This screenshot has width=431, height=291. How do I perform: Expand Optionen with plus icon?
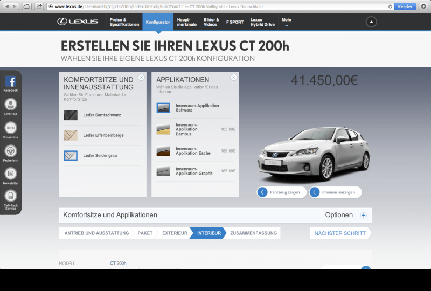click(363, 215)
